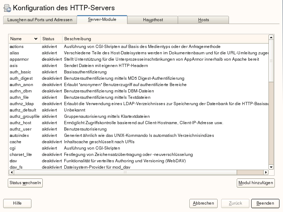Click the Status column header
The height and width of the screenshot is (212, 283).
click(48, 39)
